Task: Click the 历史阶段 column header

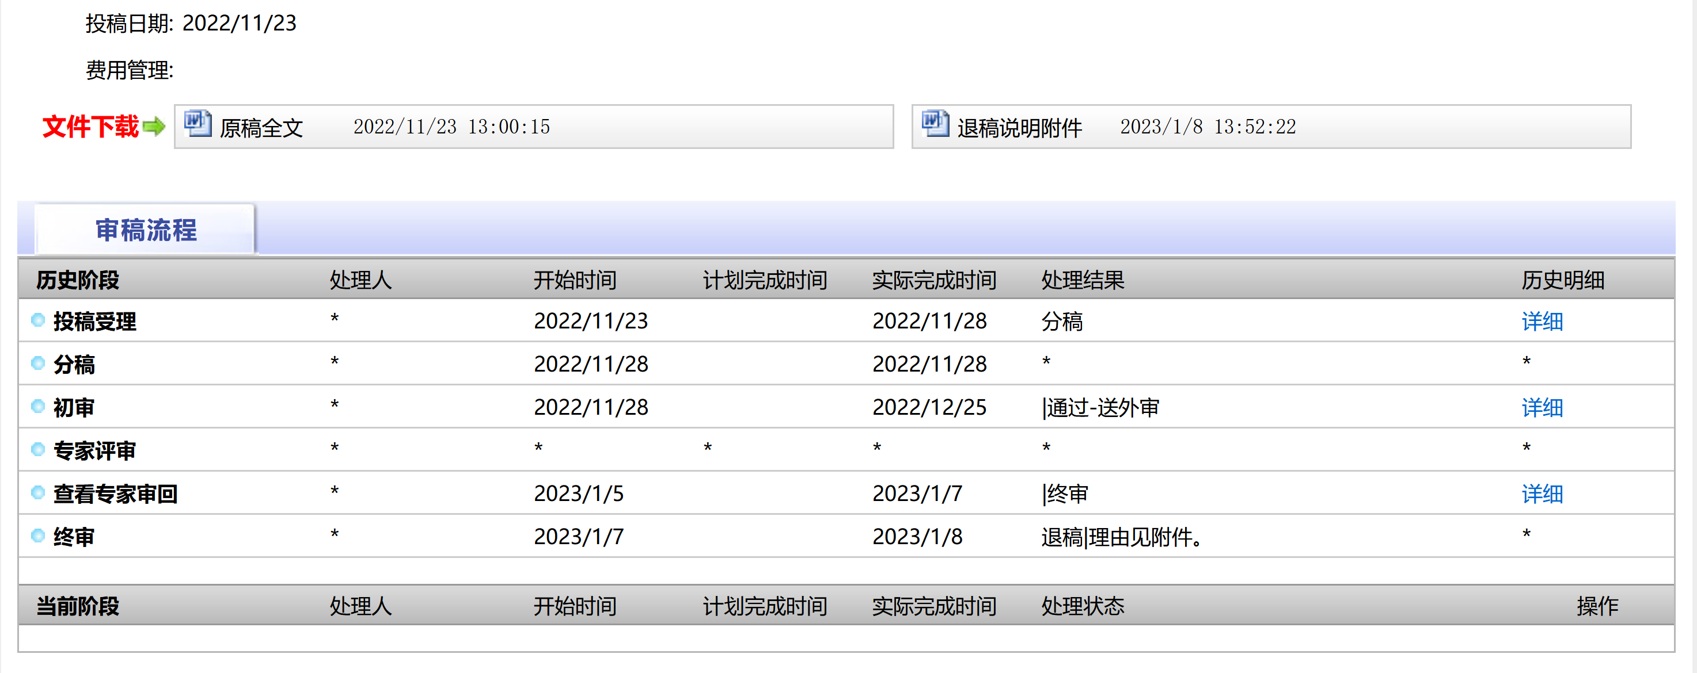Action: [78, 280]
